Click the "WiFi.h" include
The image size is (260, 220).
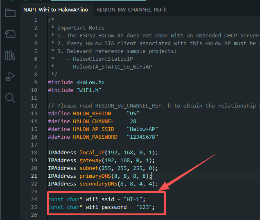[x=89, y=90]
